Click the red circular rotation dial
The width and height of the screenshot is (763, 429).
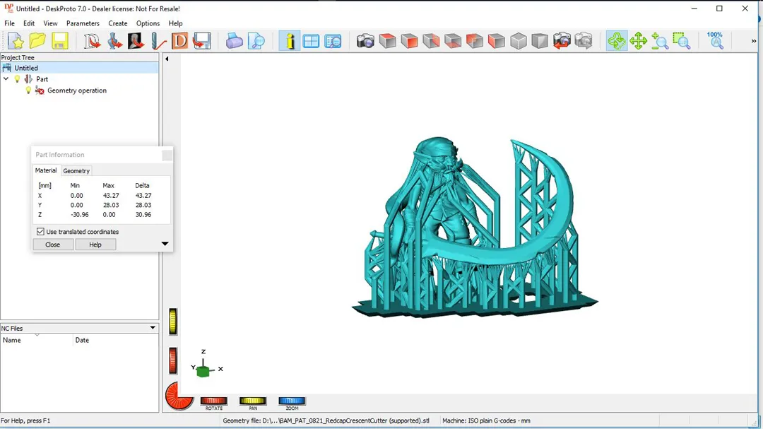point(179,396)
